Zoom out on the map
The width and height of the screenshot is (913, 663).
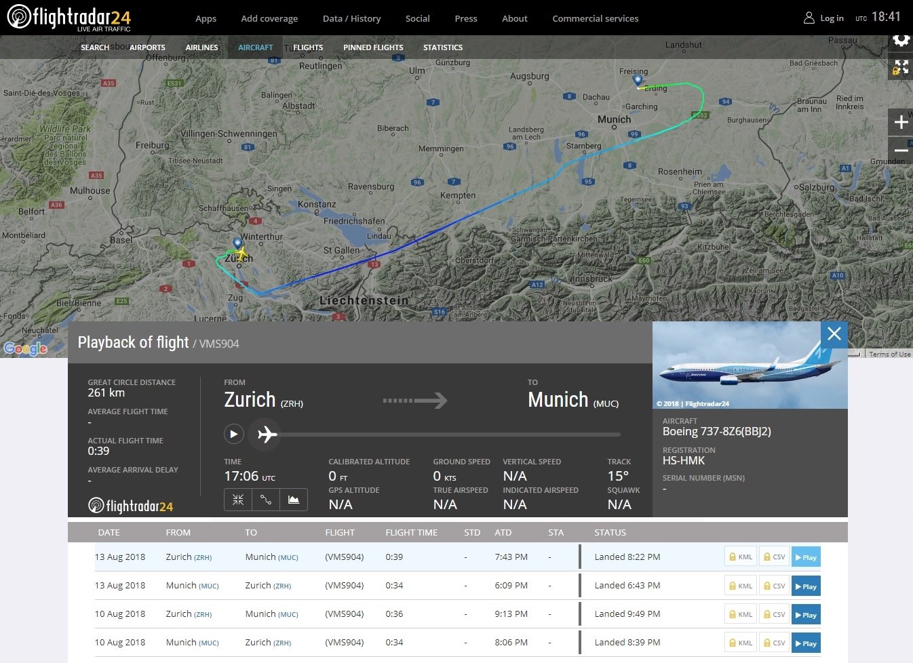click(901, 150)
